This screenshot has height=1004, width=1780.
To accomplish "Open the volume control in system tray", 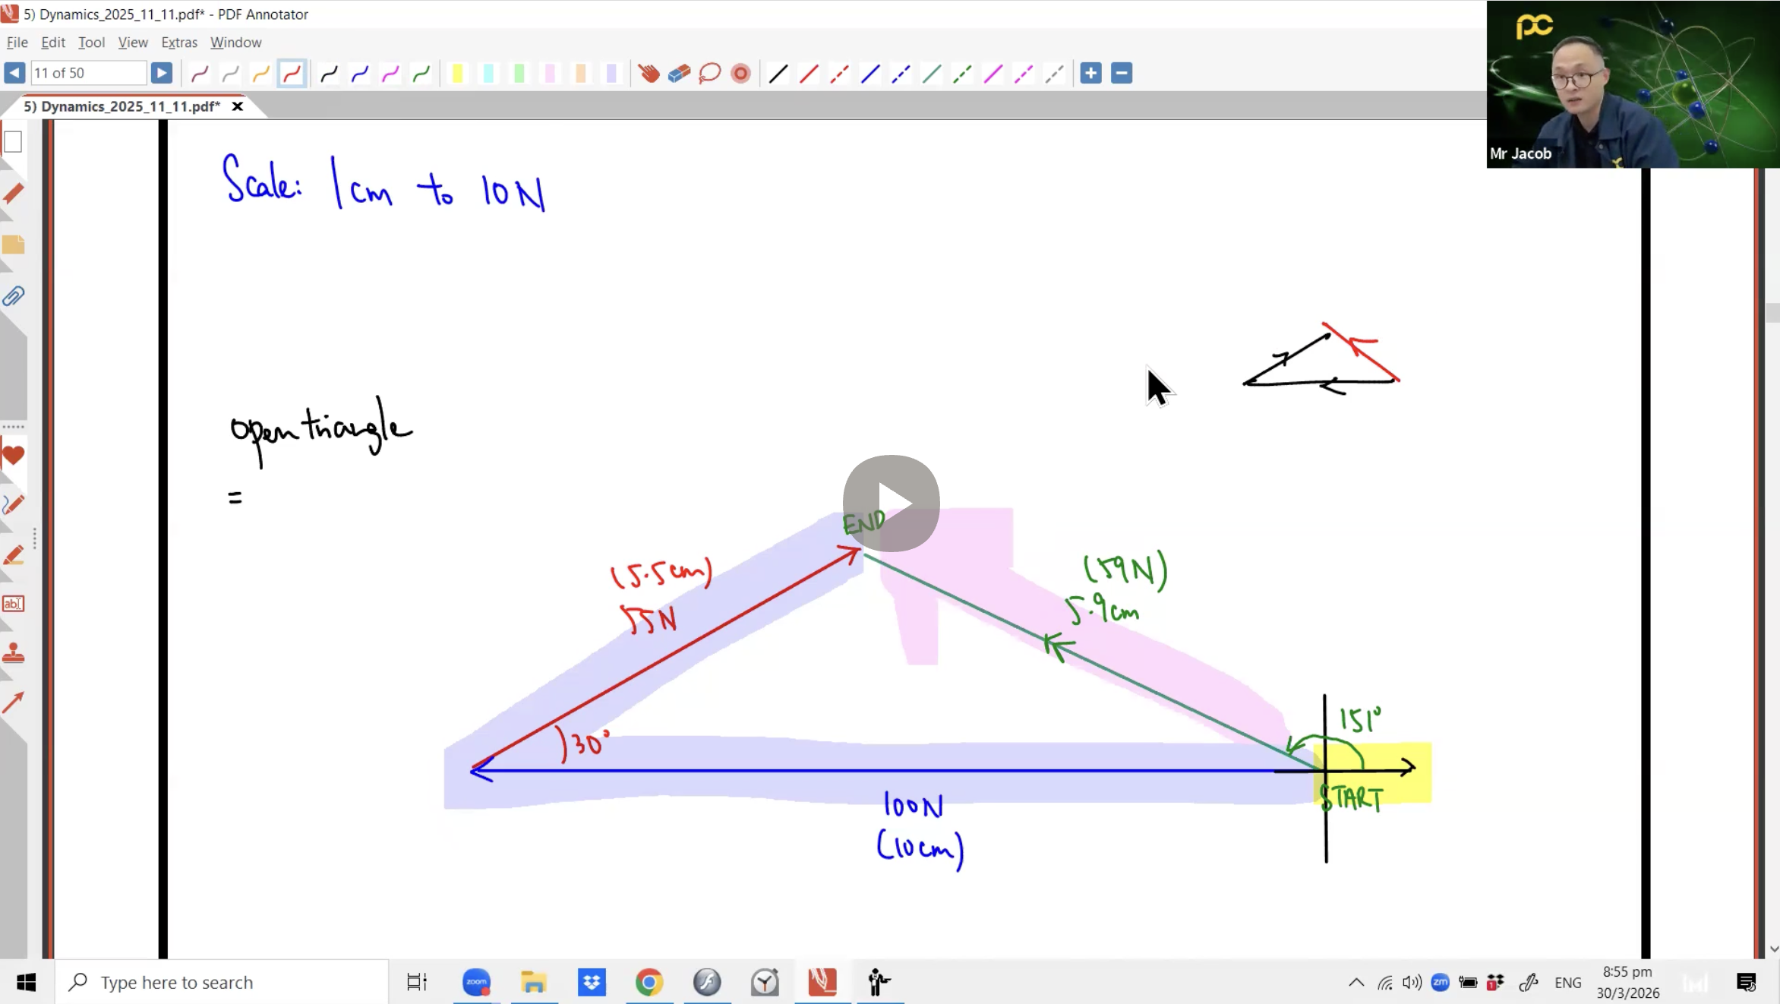I will pyautogui.click(x=1412, y=983).
